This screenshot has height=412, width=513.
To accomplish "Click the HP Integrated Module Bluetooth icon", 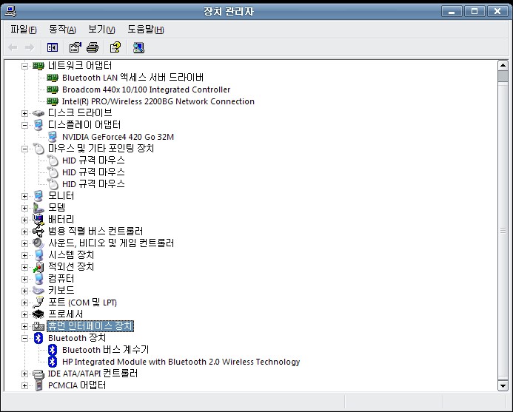I will coord(53,362).
